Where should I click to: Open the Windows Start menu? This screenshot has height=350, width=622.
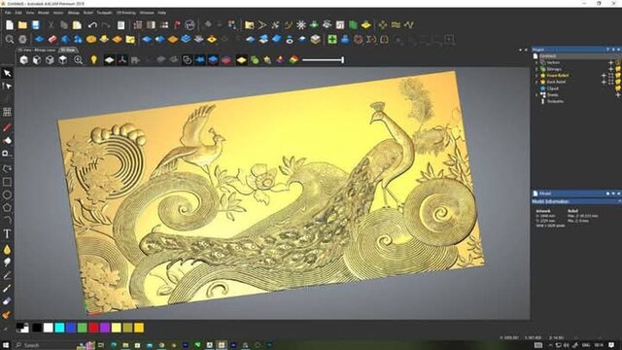coord(6,345)
